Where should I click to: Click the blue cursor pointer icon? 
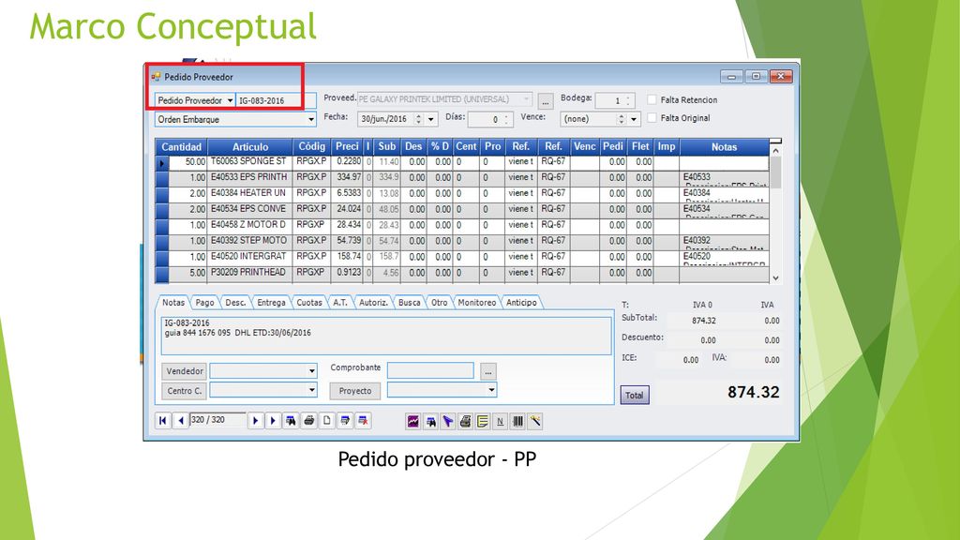point(448,421)
